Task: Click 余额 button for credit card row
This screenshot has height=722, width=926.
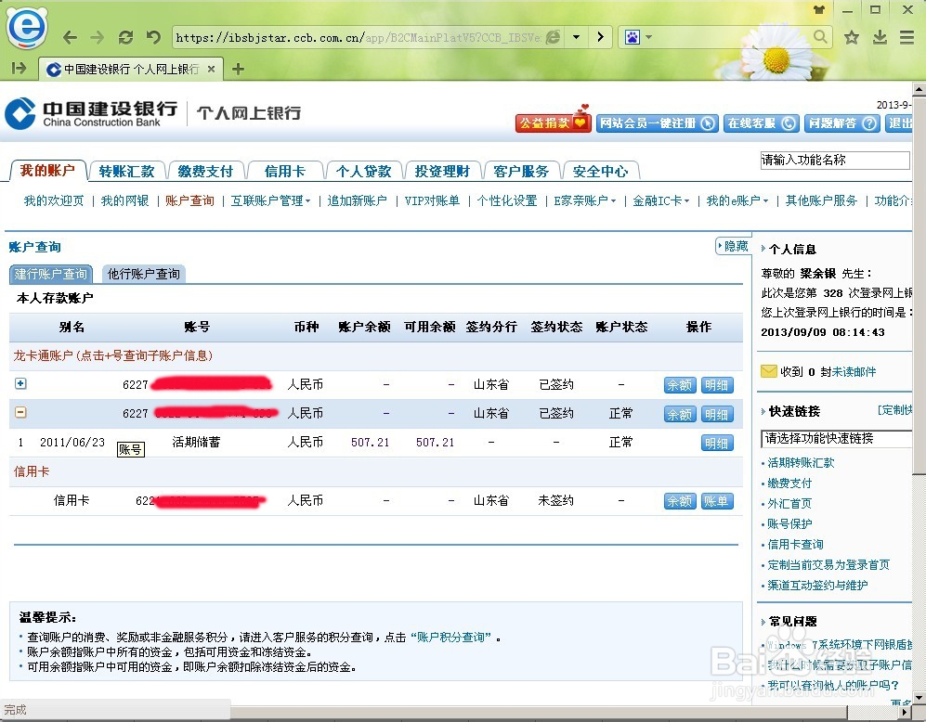Action: [x=680, y=501]
